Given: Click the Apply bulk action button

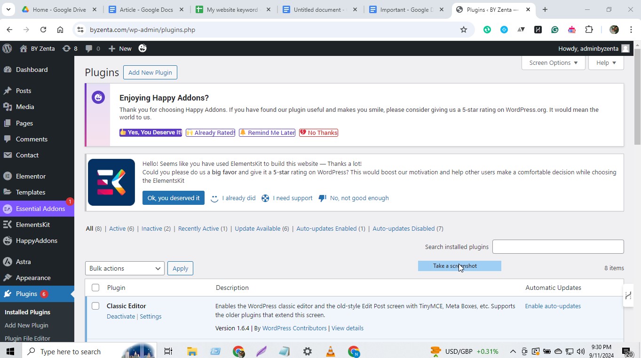Looking at the screenshot, I should [180, 268].
